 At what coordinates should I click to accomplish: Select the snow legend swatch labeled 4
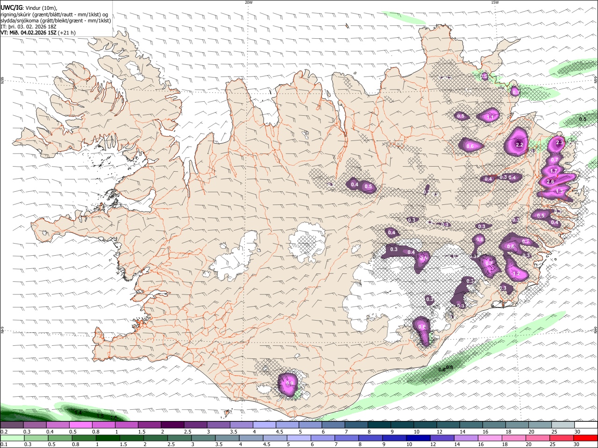(x=264, y=425)
